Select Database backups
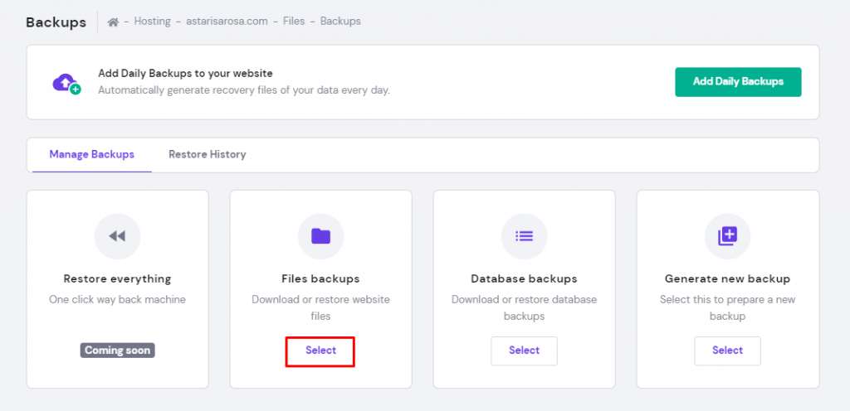Screen dimensions: 850x411 [x=525, y=351]
